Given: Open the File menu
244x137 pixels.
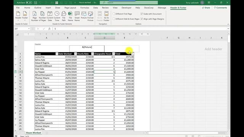Looking at the screenshot, I should (18, 8).
